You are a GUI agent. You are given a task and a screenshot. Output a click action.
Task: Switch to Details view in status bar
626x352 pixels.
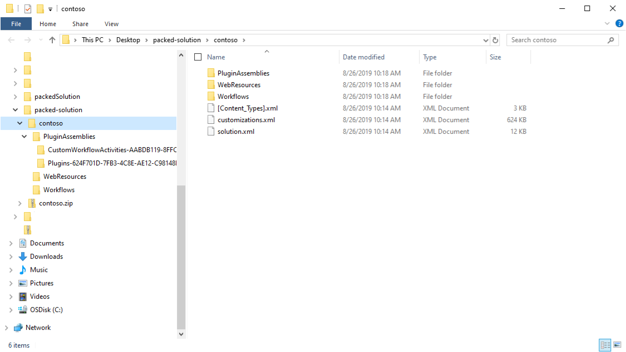[605, 345]
